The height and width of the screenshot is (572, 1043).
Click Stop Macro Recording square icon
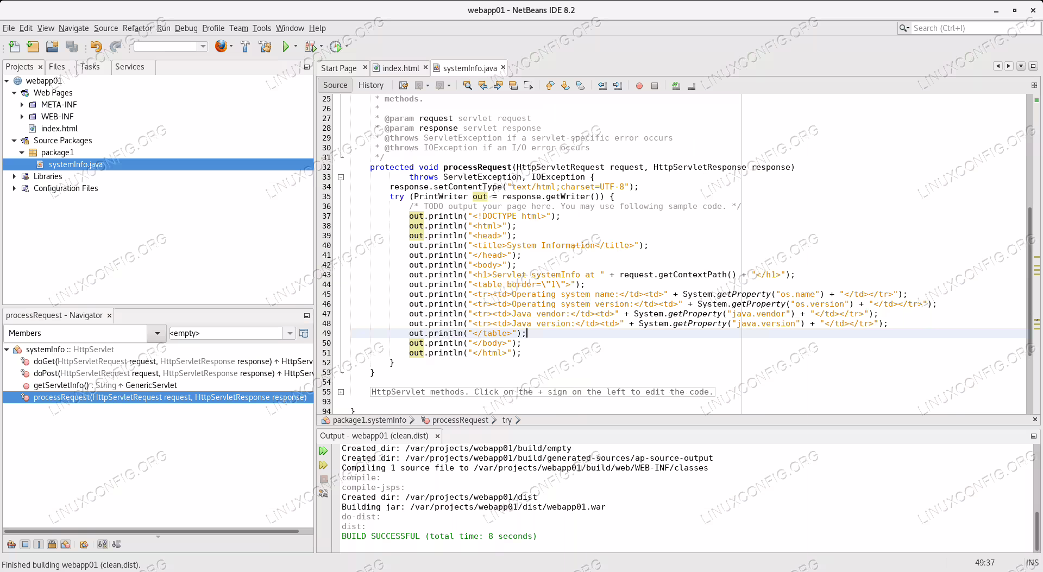click(654, 86)
